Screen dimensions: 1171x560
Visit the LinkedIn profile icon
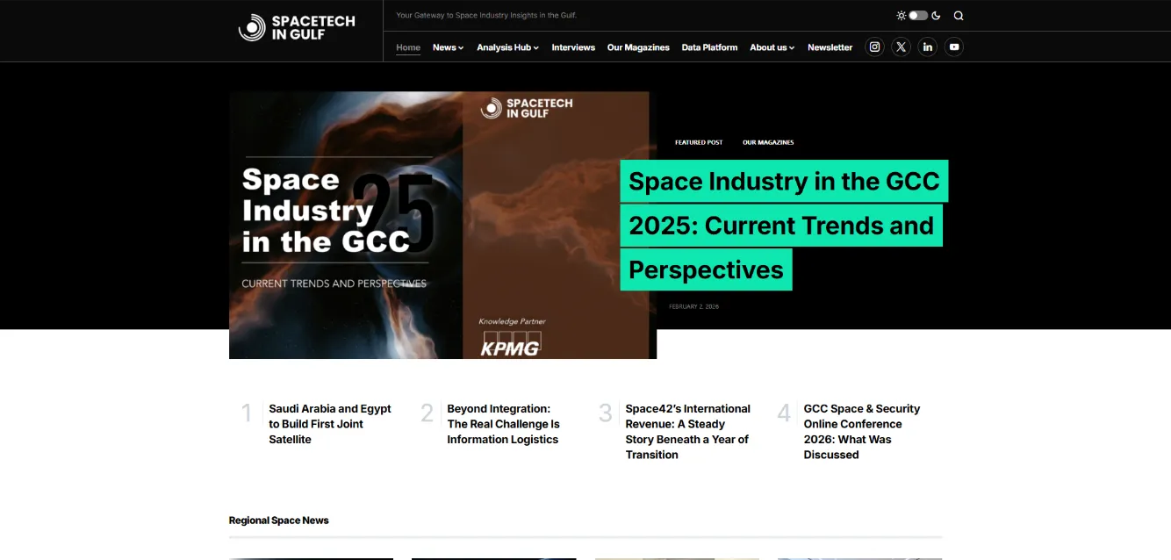pyautogui.click(x=927, y=47)
